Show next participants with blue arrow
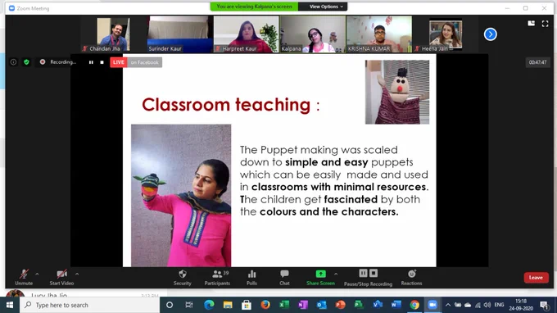Viewport: 557px width, 313px height. tap(490, 34)
